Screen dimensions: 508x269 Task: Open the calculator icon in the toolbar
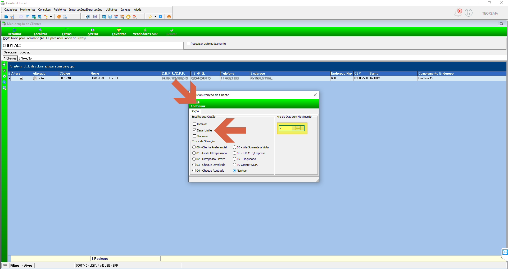click(110, 17)
